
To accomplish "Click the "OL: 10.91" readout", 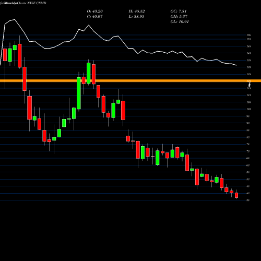I will point(180,22).
